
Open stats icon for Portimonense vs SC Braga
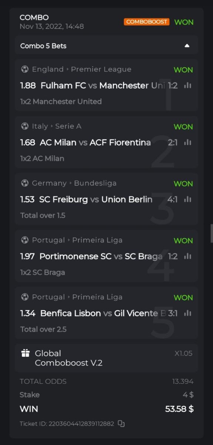tap(188, 256)
